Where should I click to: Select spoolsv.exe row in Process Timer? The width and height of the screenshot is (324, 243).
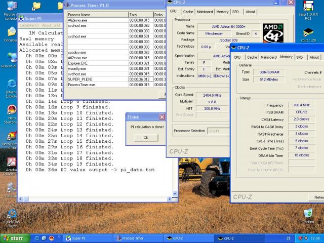pos(116,53)
